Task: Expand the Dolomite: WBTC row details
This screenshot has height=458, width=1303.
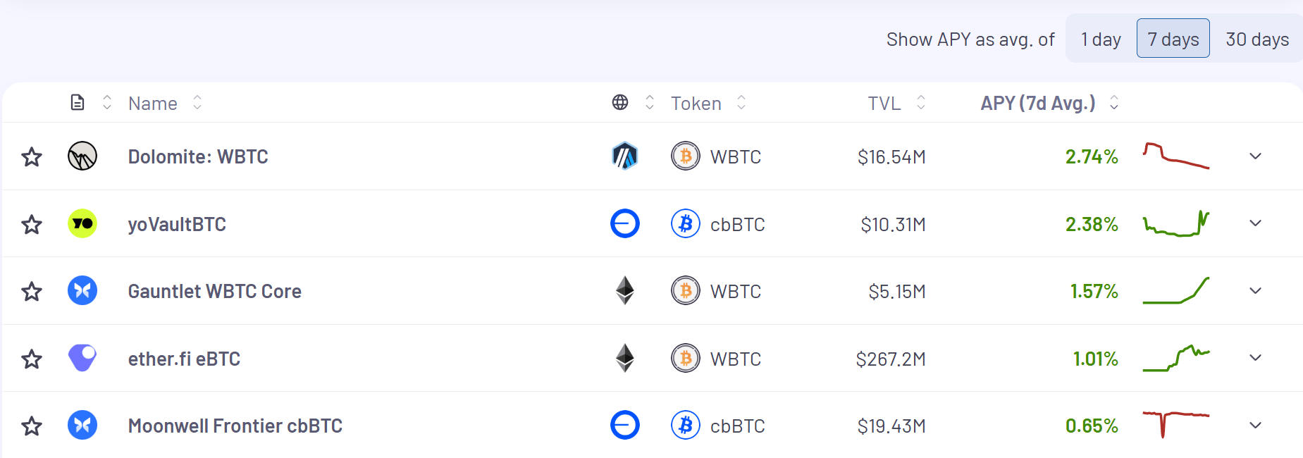Action: 1255,156
